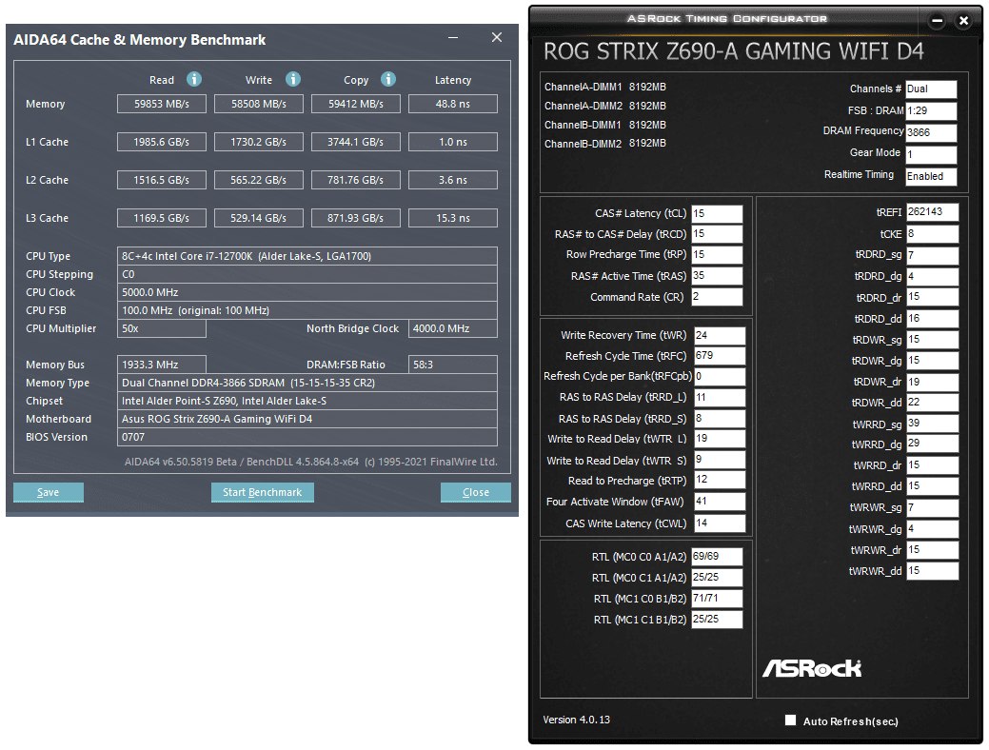Select the tRRD_S value field
The width and height of the screenshot is (989, 750).
click(x=720, y=418)
